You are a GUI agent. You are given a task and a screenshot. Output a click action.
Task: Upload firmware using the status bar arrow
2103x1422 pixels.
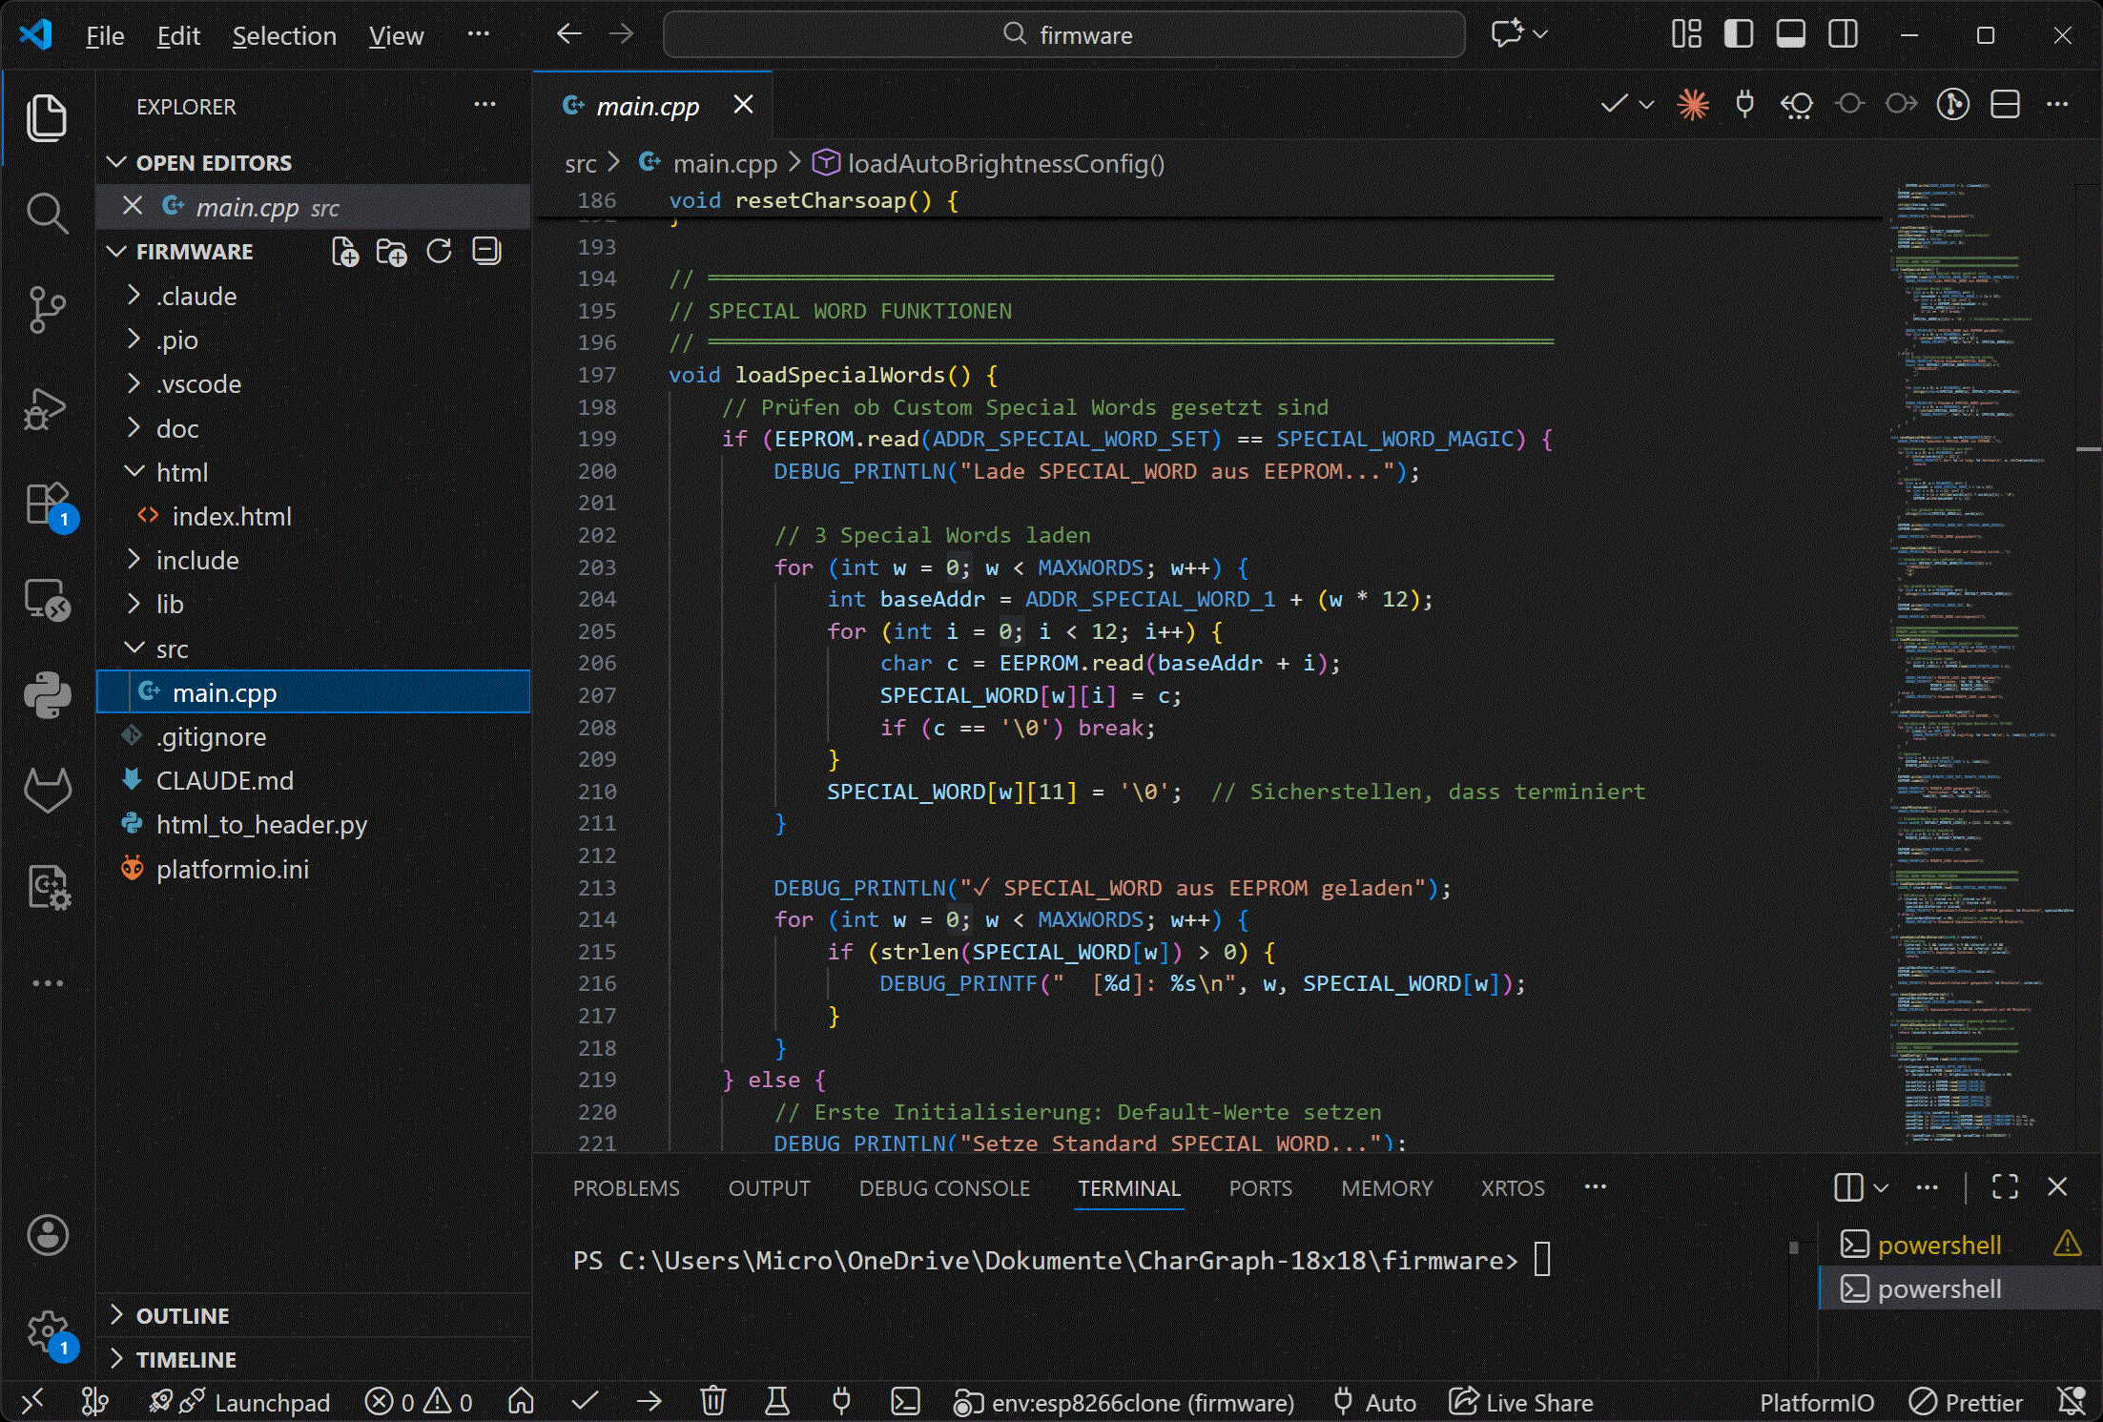click(x=649, y=1402)
